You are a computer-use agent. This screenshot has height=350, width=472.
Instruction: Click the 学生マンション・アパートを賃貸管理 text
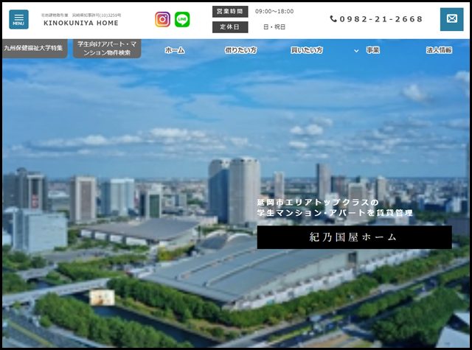(335, 213)
